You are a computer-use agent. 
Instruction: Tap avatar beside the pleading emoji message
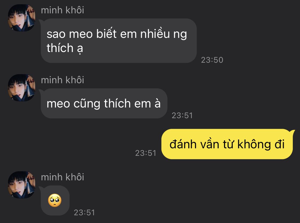click(21, 185)
